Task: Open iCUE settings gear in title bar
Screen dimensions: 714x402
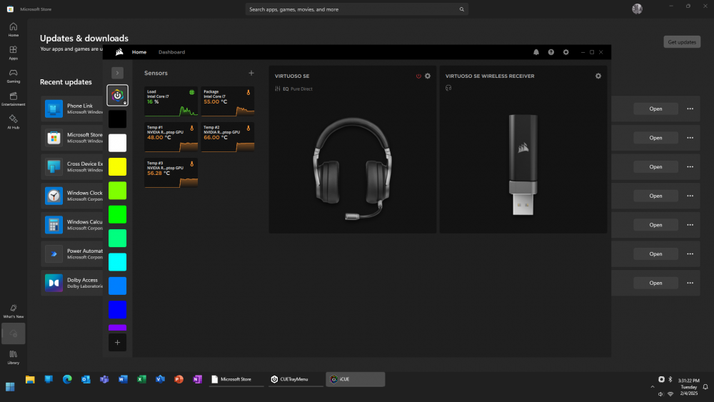Action: click(566, 52)
